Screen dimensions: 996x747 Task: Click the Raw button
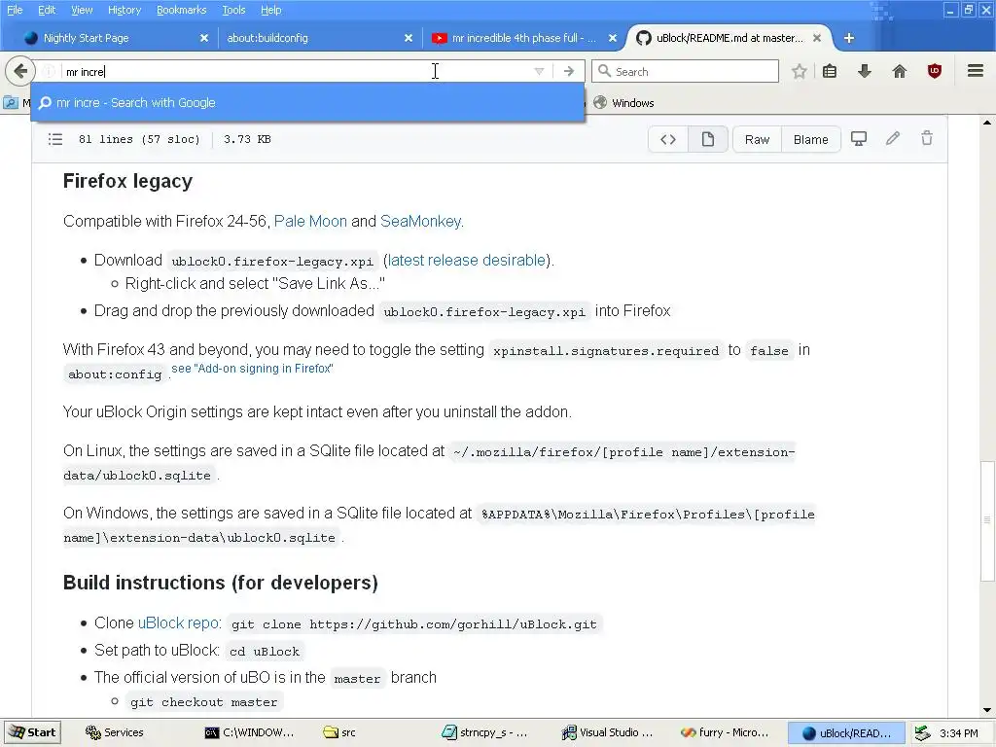tap(757, 139)
